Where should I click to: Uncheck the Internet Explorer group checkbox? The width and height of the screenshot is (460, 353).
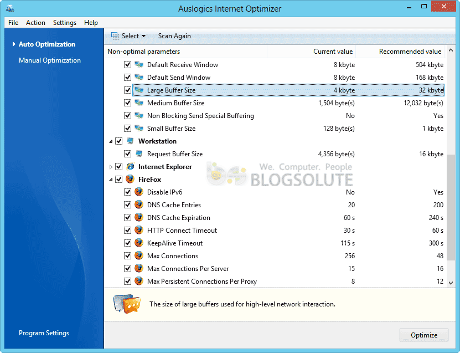118,166
